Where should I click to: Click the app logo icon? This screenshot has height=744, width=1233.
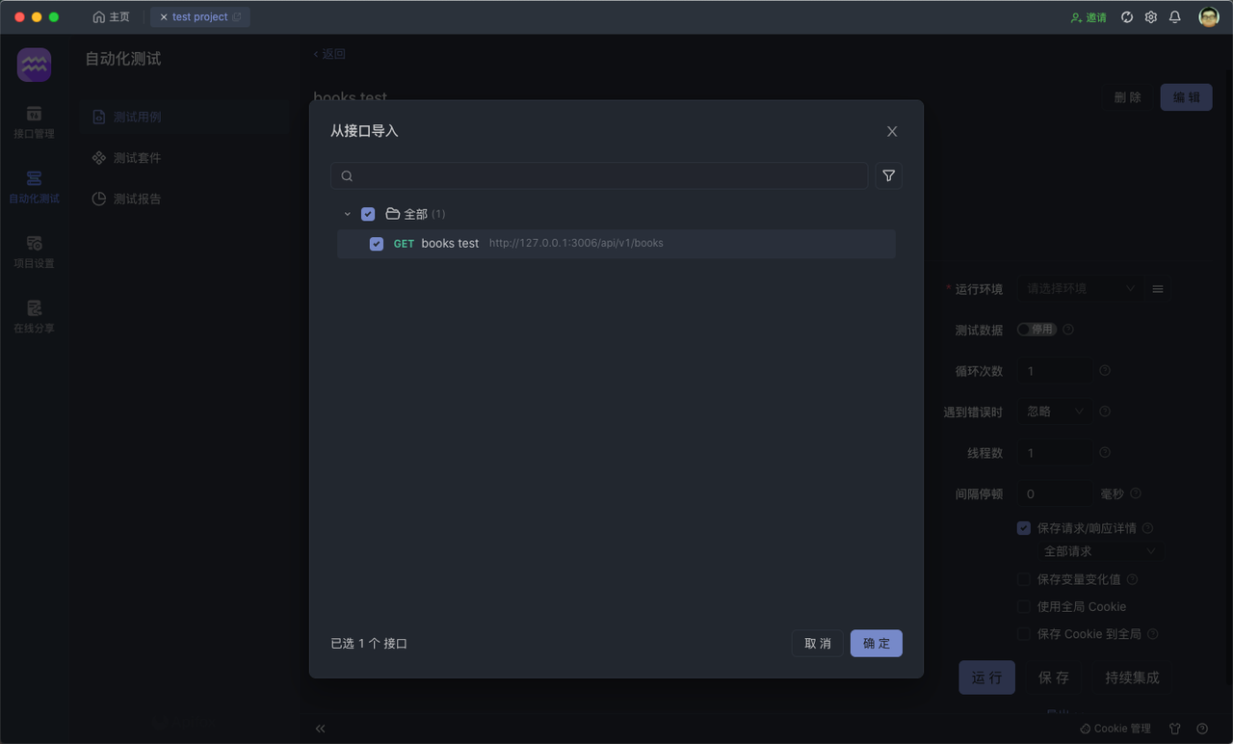coord(34,65)
